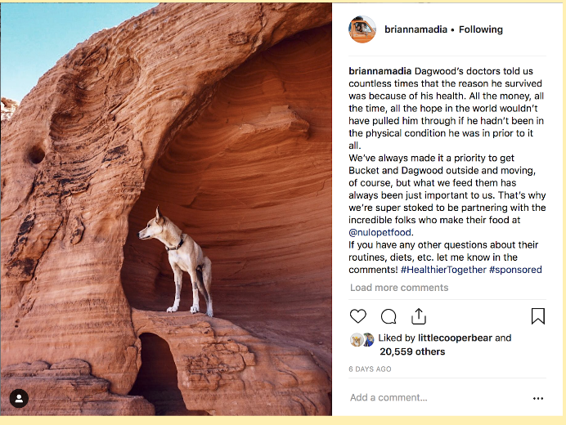Click liker avatars beside Liked by

[362, 340]
